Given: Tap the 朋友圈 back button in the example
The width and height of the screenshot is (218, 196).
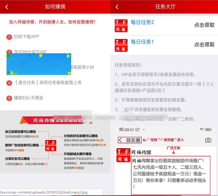Looking at the screenshot, I should pyautogui.click(x=130, y=140).
